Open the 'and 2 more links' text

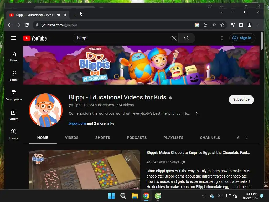100,123
